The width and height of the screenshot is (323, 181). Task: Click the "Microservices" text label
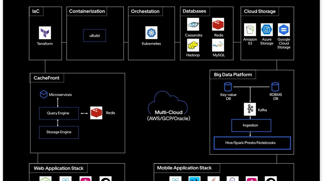(60, 95)
